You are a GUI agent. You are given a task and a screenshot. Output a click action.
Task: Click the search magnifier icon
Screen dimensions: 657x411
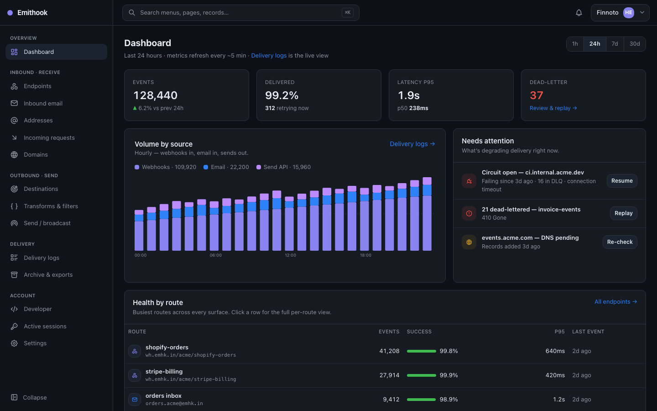[x=132, y=13]
